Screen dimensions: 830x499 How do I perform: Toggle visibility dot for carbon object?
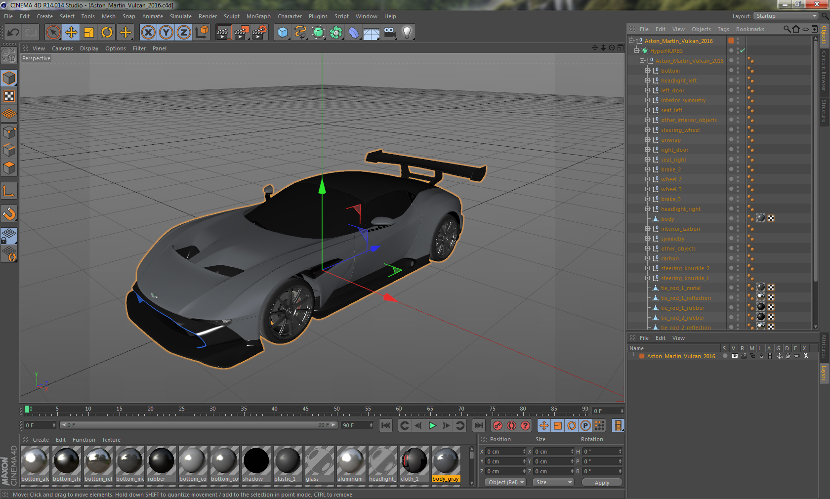pyautogui.click(x=731, y=258)
